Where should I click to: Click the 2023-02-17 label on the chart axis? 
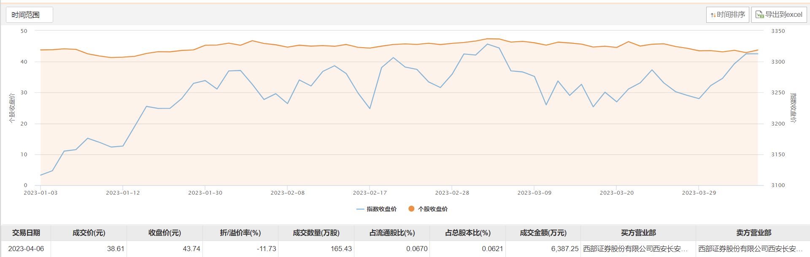(370, 193)
